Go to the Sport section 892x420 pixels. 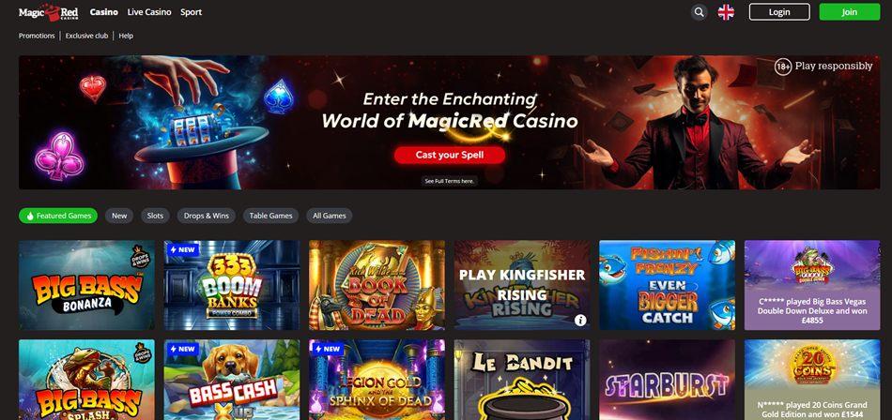point(192,12)
